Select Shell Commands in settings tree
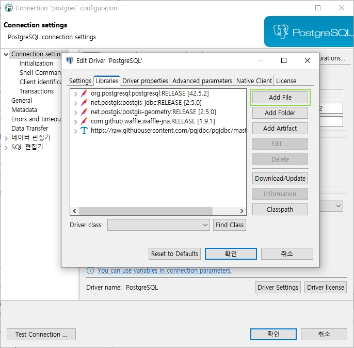 click(x=40, y=73)
